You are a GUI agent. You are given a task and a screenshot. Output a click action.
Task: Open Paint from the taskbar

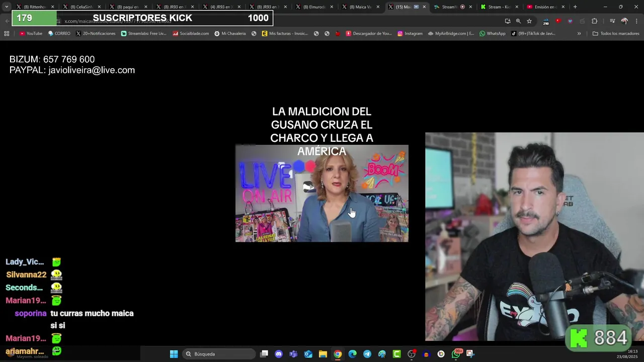coord(382,354)
